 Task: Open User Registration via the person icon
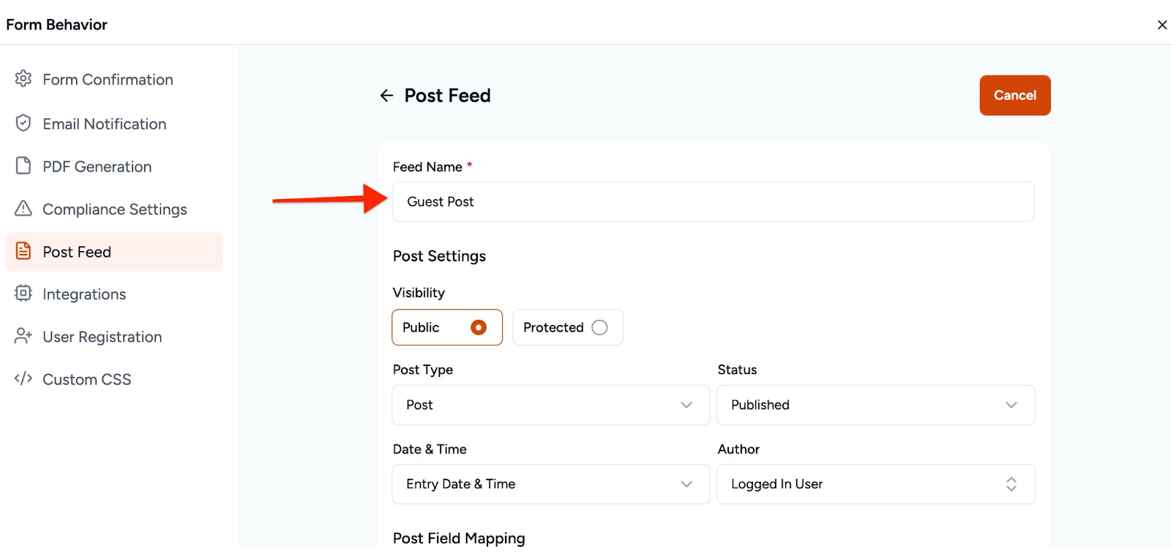click(x=23, y=336)
